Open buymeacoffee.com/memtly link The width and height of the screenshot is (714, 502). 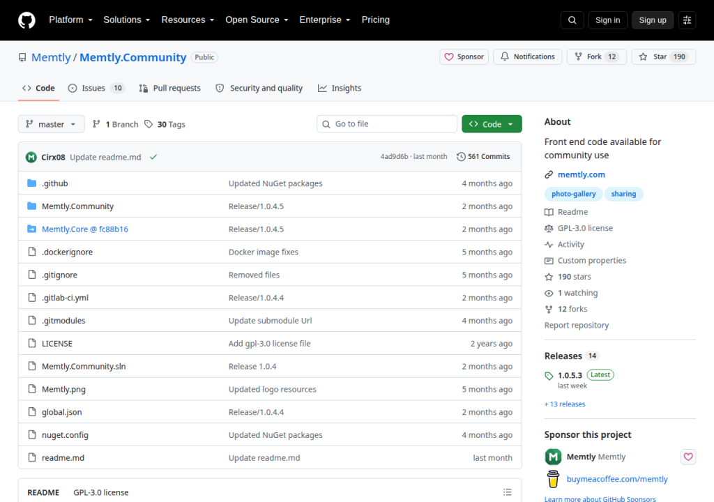click(x=617, y=479)
